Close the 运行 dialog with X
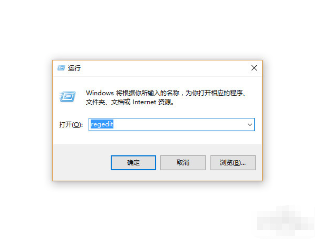 click(254, 68)
